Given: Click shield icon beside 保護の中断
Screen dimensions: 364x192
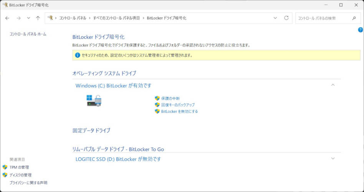Looking at the screenshot, I should tap(157, 98).
